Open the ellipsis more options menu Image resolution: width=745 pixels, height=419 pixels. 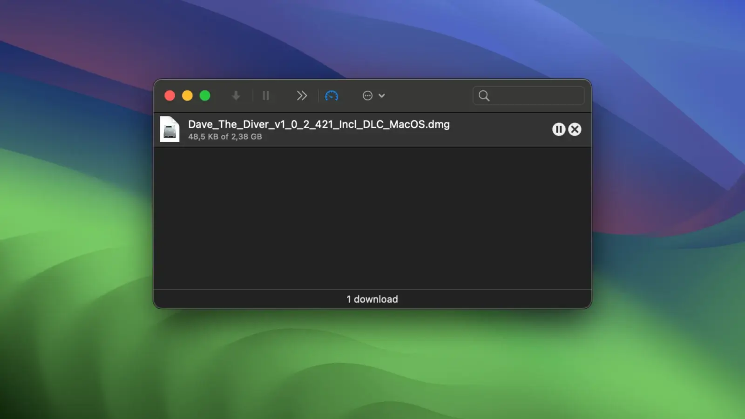[367, 96]
